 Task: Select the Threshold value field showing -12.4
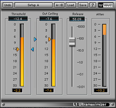point(18,19)
